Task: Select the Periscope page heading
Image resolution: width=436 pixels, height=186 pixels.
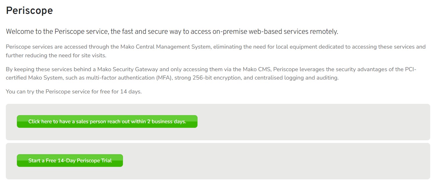Action: coord(29,10)
